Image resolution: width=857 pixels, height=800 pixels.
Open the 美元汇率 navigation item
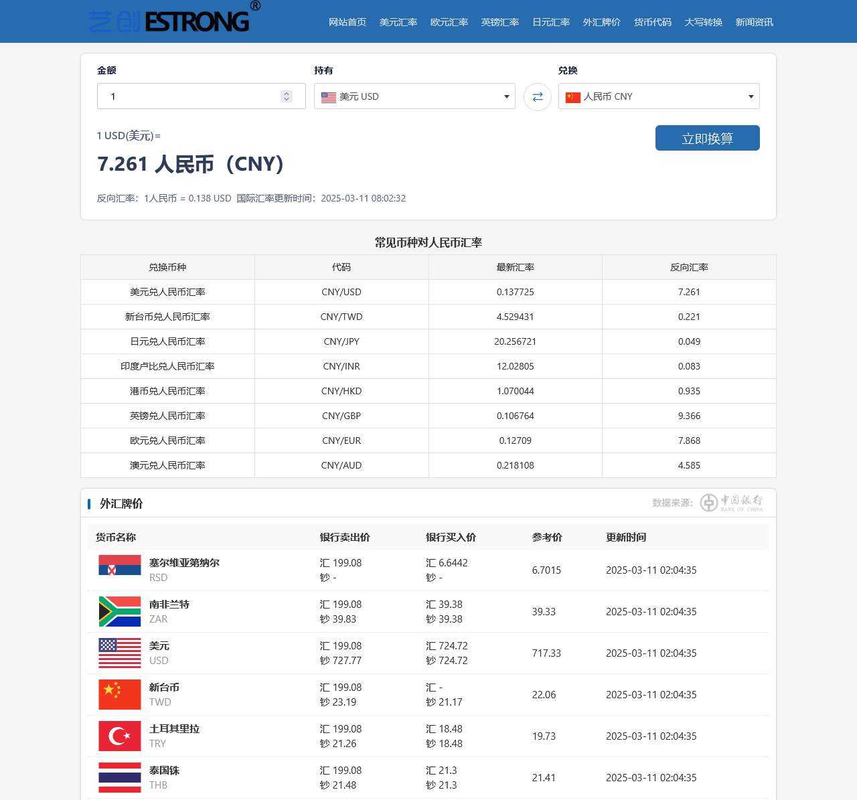tap(398, 22)
